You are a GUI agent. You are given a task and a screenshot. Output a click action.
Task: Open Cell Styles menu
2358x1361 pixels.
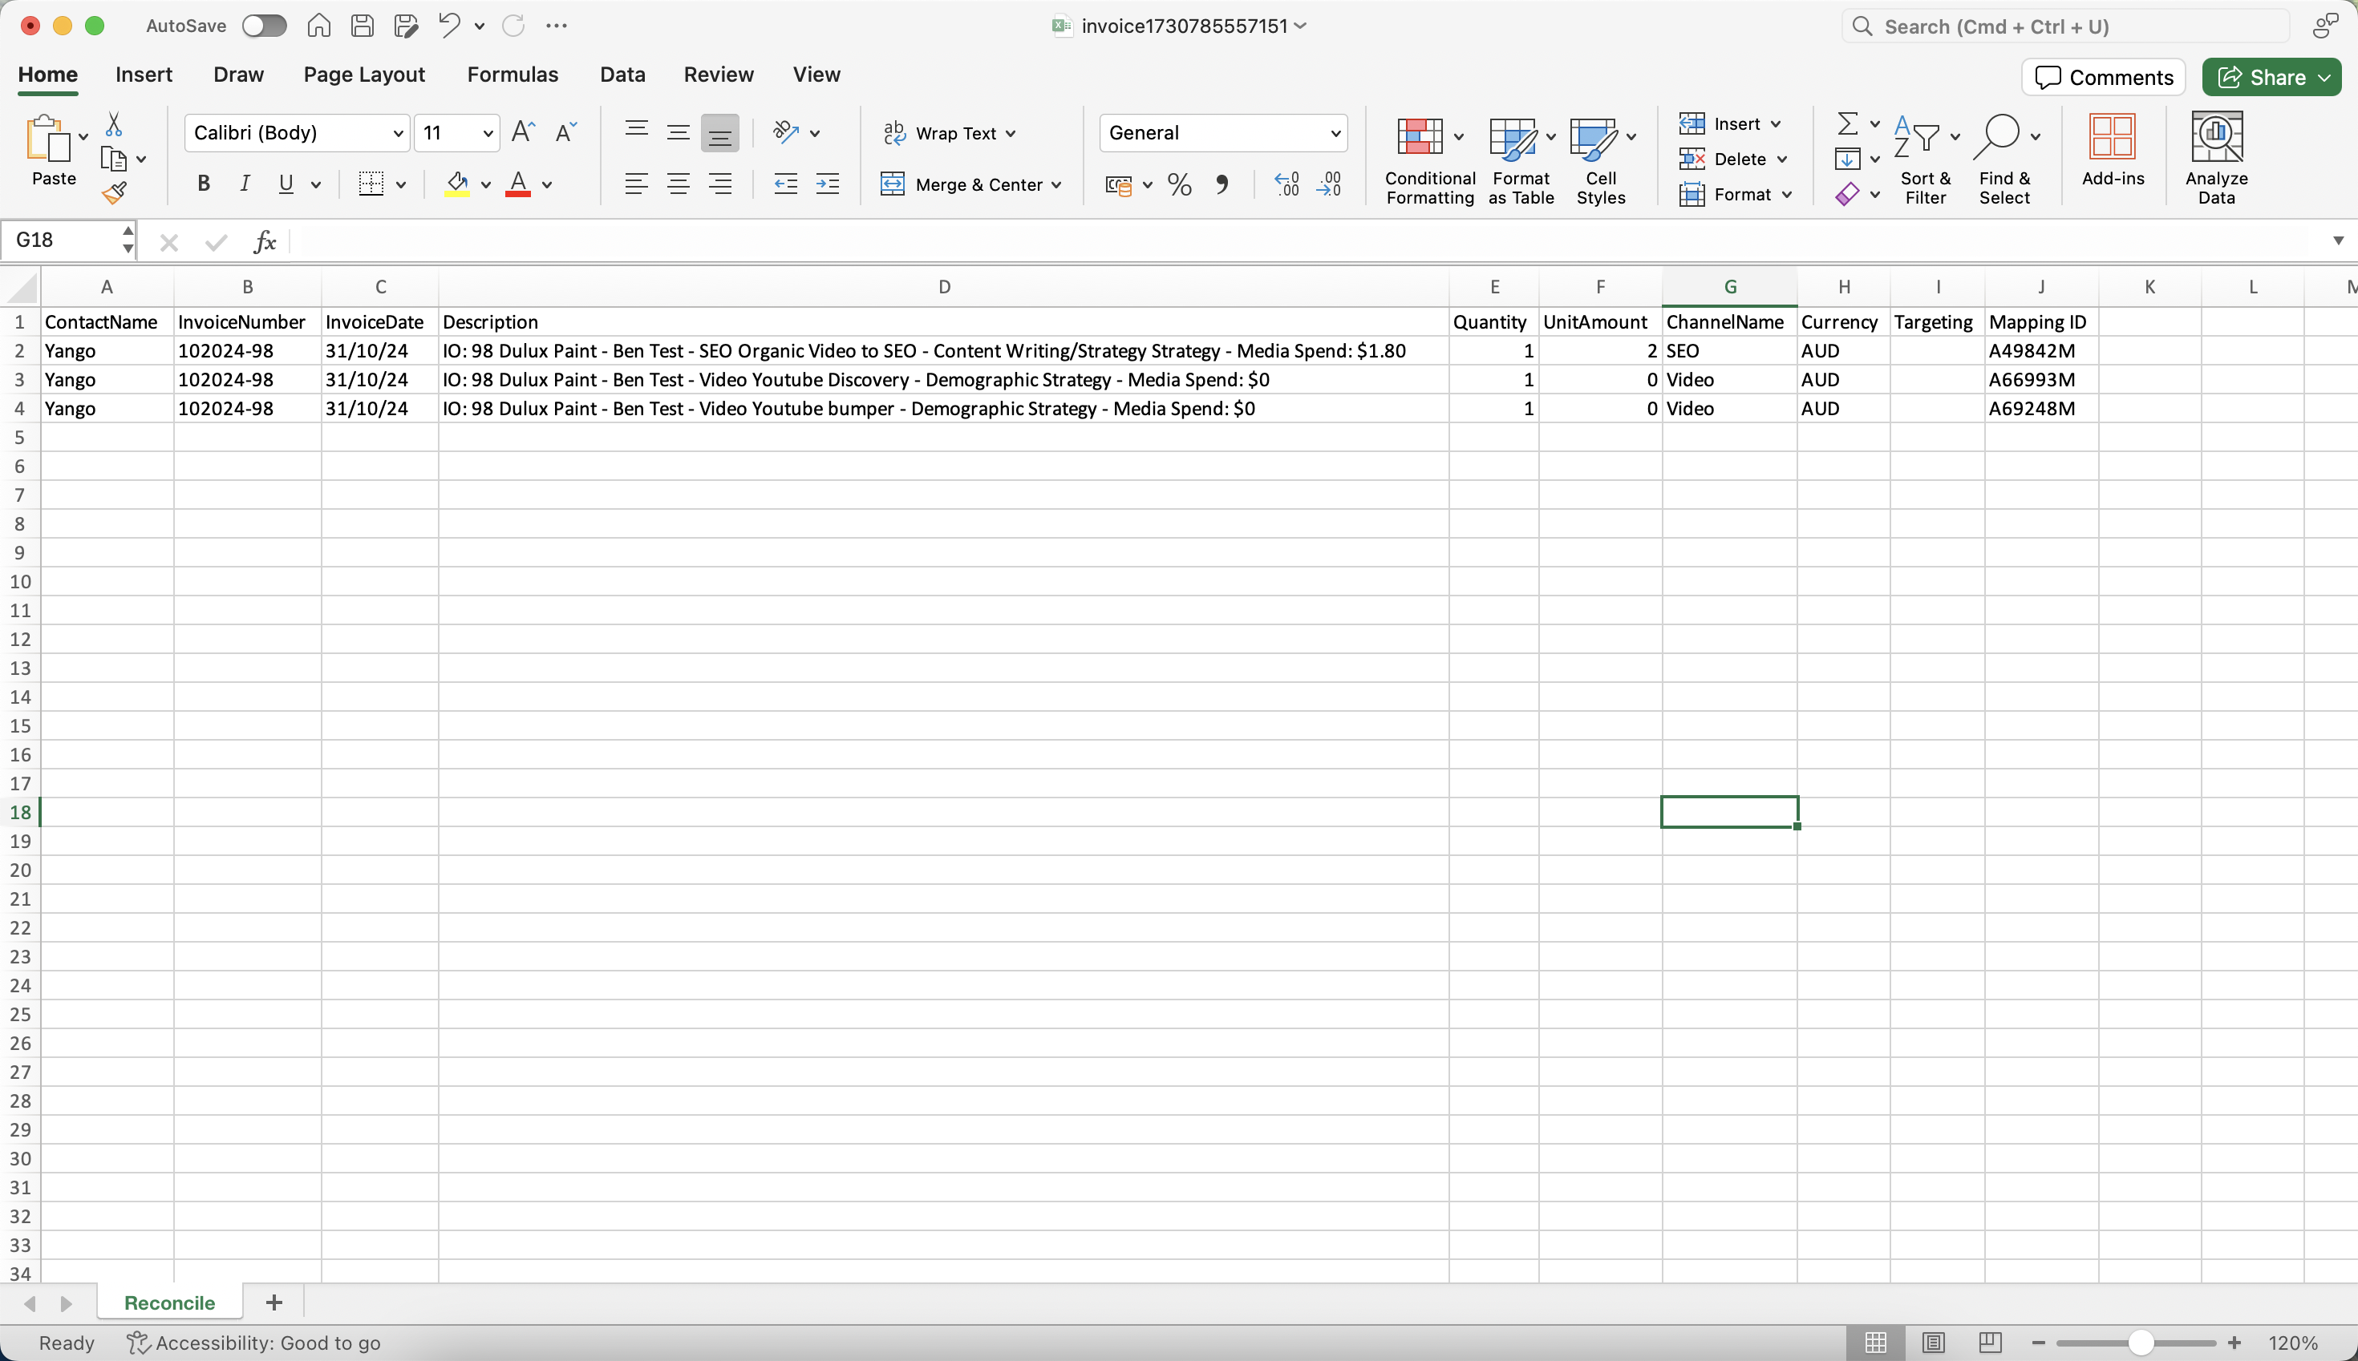pos(1602,159)
